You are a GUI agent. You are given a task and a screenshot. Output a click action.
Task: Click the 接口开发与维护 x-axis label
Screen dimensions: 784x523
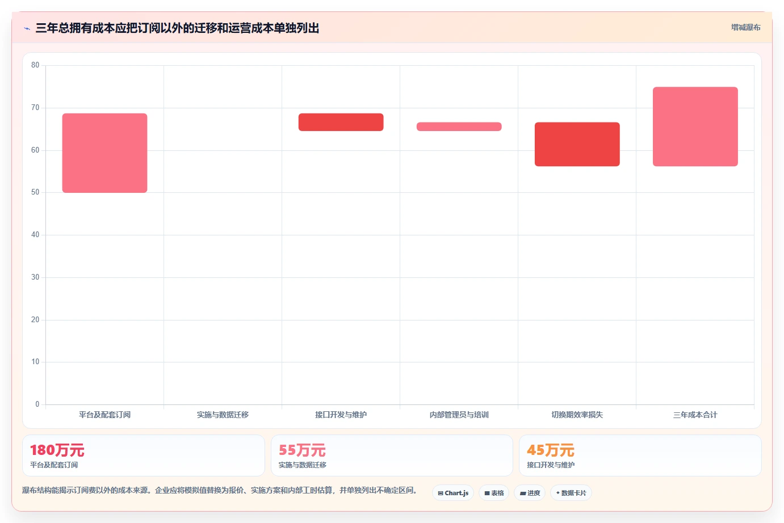point(341,415)
